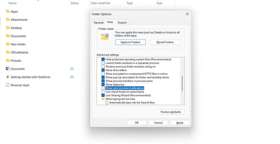Uncheck Hide protected operating system files
280x144 pixels.
tap(103, 59)
